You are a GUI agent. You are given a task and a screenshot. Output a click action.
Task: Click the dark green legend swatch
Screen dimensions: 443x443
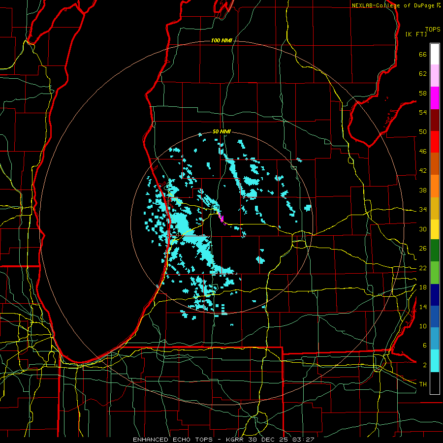(x=435, y=251)
